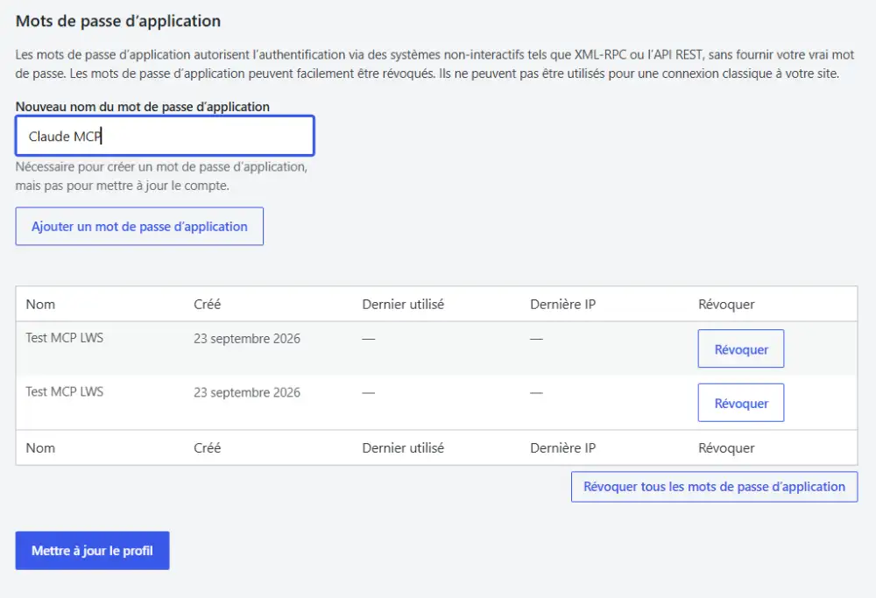Click the Nécessaire pour créer help text

point(161,176)
